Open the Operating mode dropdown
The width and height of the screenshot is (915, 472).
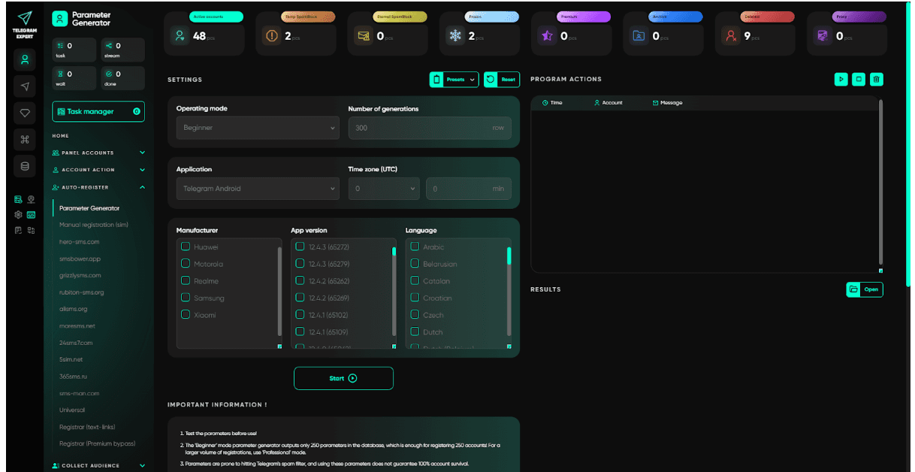pos(258,127)
